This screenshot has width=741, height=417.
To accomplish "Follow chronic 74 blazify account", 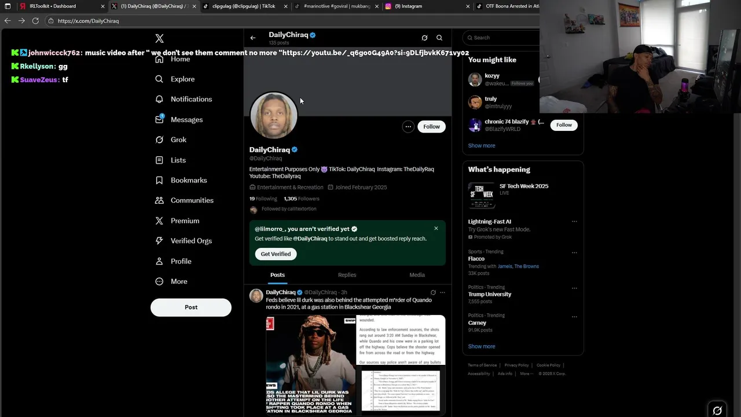I will click(x=564, y=125).
